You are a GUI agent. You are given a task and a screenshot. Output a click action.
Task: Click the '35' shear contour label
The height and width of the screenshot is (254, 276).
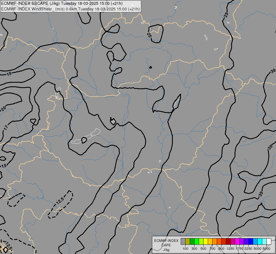(261, 194)
